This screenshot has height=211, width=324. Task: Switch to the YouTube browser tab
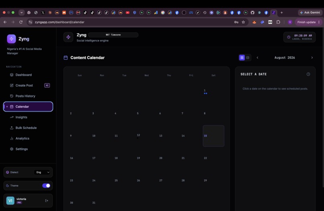[127, 12]
